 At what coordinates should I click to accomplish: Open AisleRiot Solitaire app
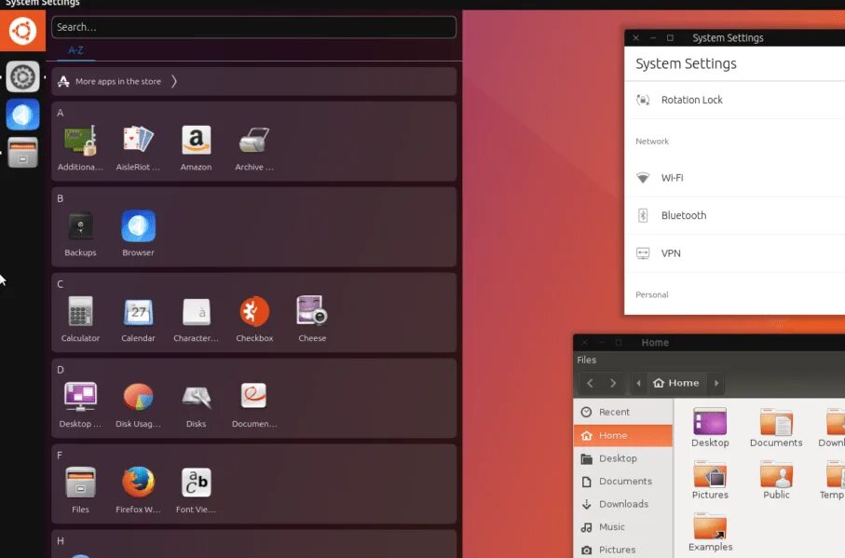coord(138,147)
